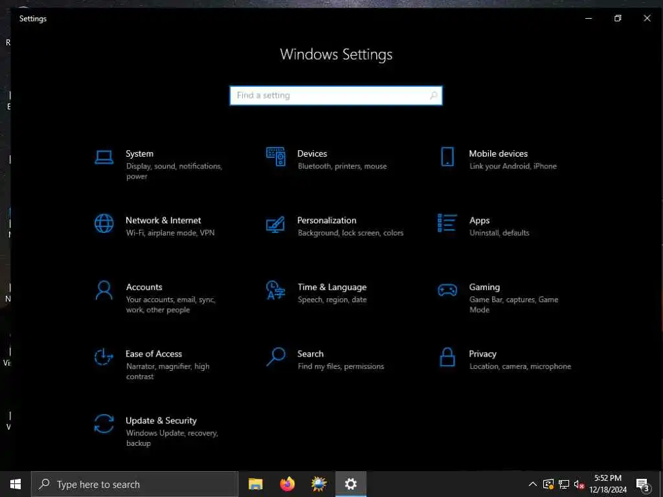Click 'Link your Android, iPhone' text
This screenshot has height=497, width=663.
tap(513, 166)
